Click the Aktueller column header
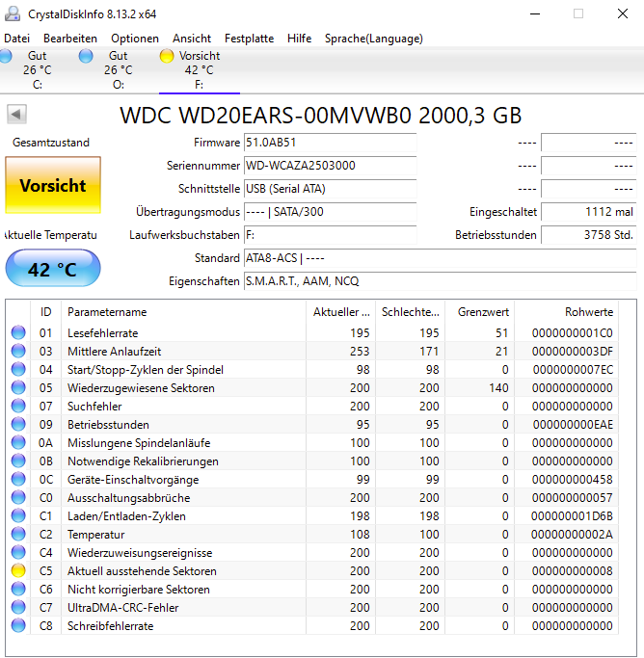This screenshot has height=658, width=644. (x=341, y=312)
